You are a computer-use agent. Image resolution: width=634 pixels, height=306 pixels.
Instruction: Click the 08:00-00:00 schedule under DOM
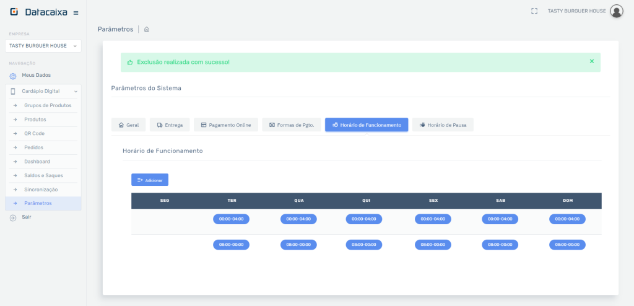click(567, 245)
